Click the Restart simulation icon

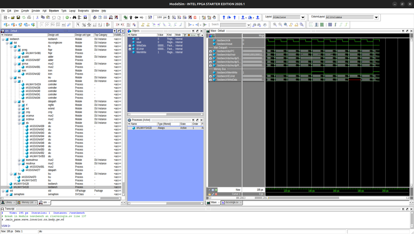pyautogui.click(x=149, y=17)
